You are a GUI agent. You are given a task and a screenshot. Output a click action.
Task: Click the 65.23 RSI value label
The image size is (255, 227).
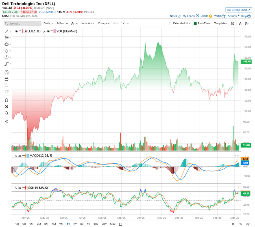[x=246, y=193]
